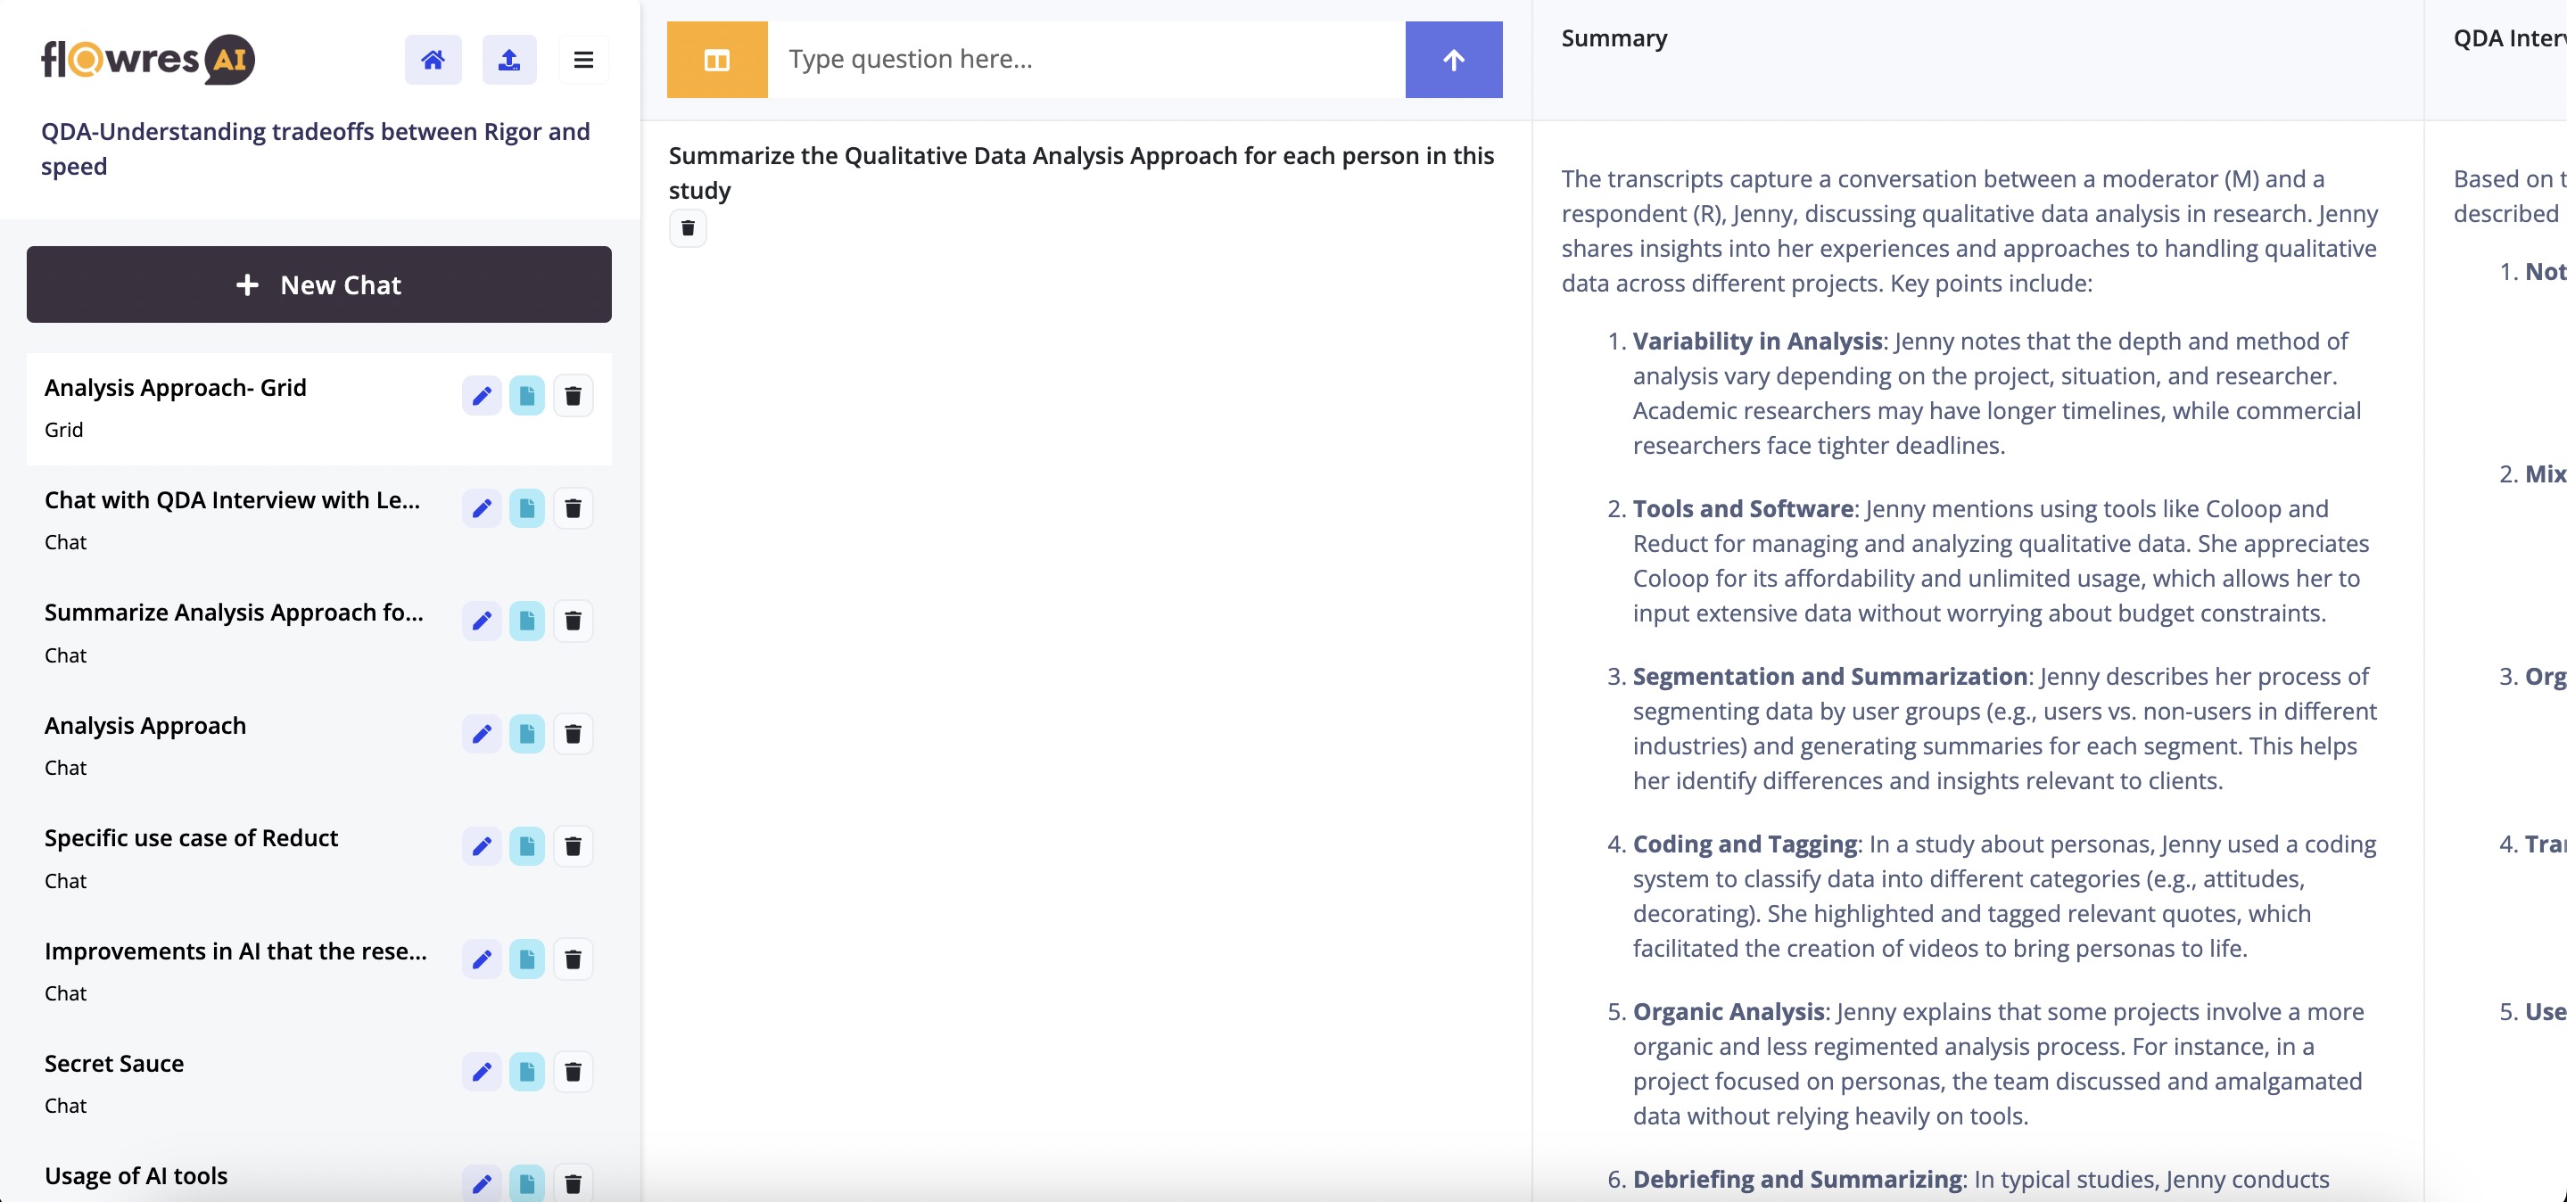2567x1202 pixels.
Task: Click the Variability in Analysis heading
Action: 1757,341
